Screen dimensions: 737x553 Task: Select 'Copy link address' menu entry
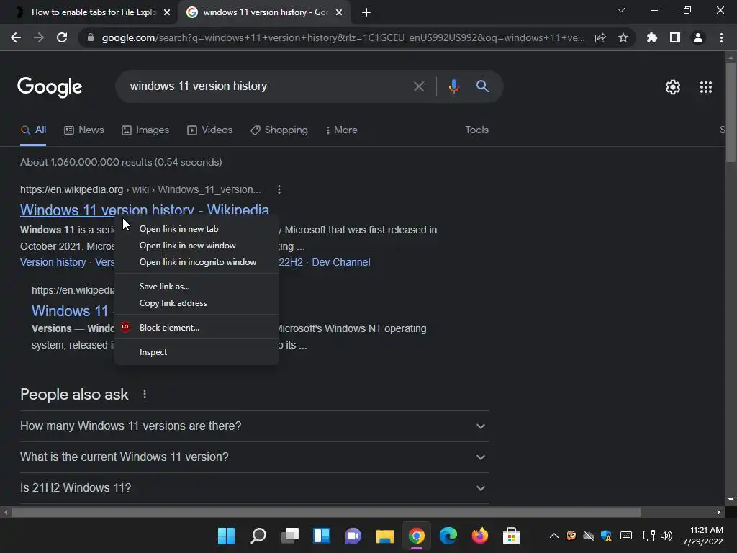pos(196,303)
